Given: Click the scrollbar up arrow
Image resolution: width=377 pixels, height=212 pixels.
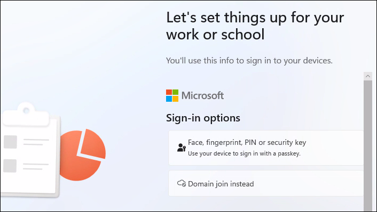Looking at the screenshot, I should click(x=367, y=76).
